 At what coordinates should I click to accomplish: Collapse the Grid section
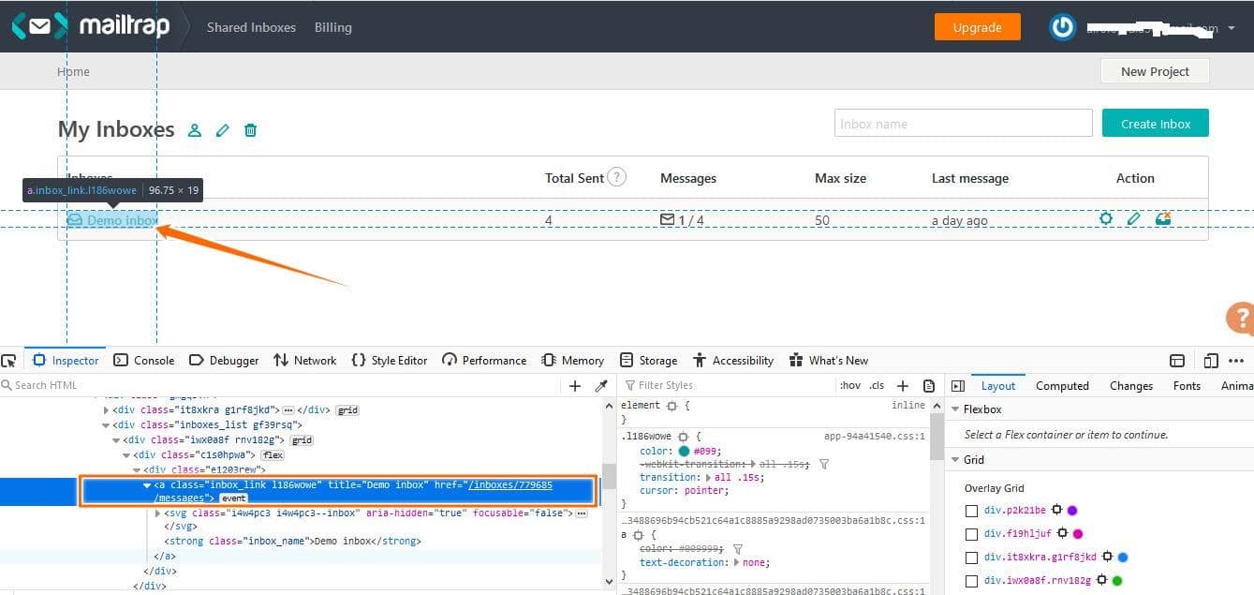[955, 460]
